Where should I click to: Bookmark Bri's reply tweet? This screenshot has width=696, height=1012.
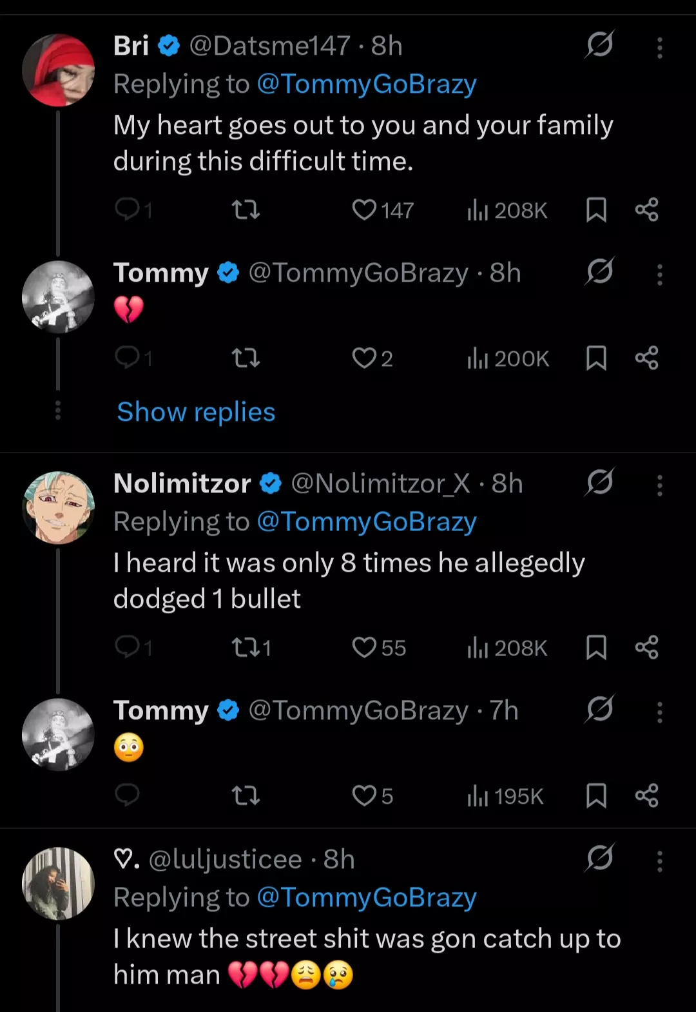click(596, 210)
